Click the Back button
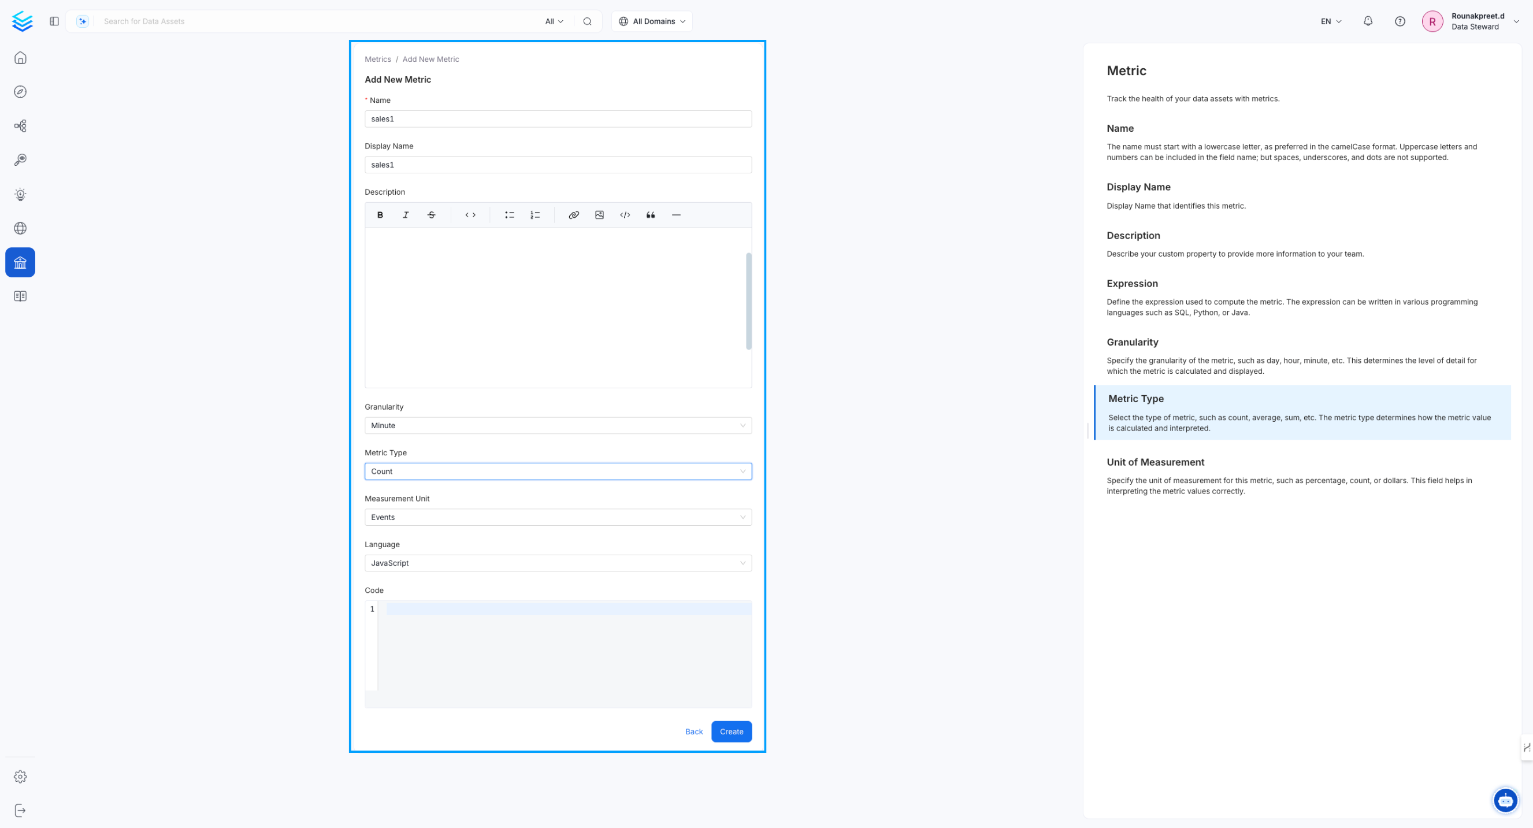Image resolution: width=1533 pixels, height=828 pixels. [x=693, y=732]
